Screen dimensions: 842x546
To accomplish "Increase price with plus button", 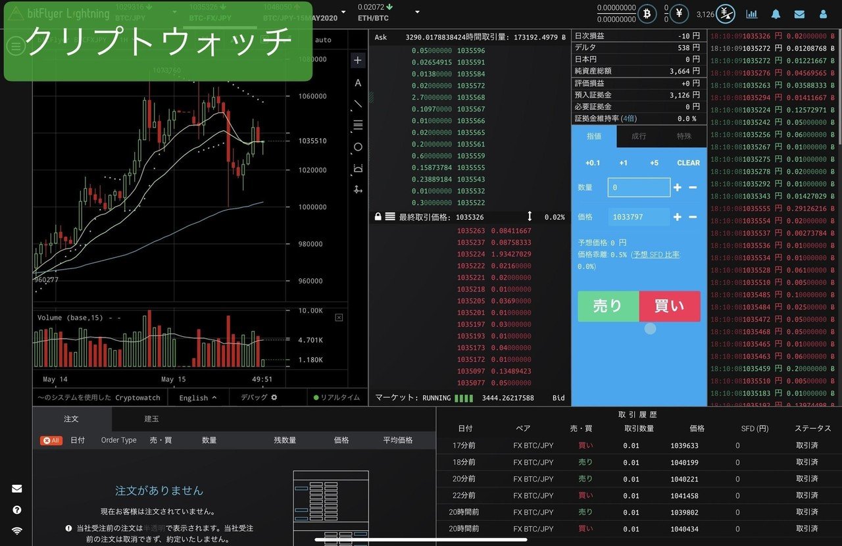I will click(678, 216).
